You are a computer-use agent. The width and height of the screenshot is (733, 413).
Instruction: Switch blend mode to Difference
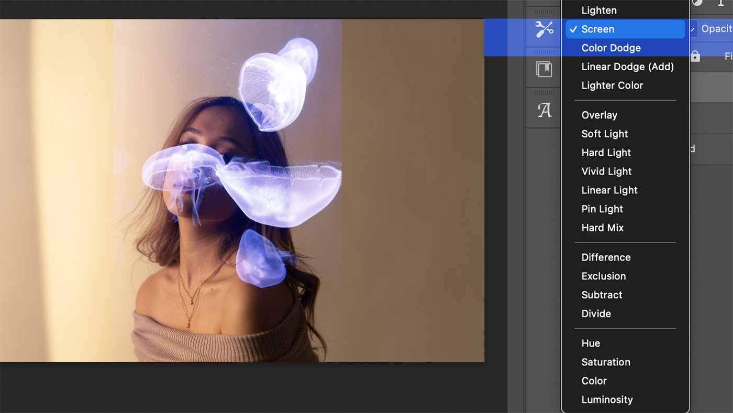pyautogui.click(x=606, y=257)
